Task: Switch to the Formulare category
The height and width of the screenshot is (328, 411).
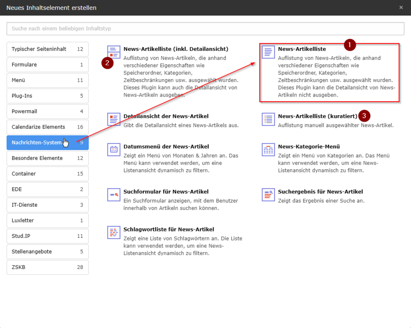Action: 47,65
